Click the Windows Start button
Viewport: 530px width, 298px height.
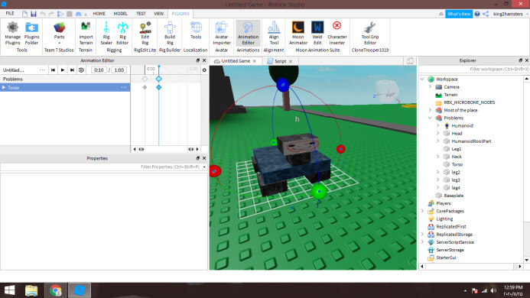tap(9, 290)
